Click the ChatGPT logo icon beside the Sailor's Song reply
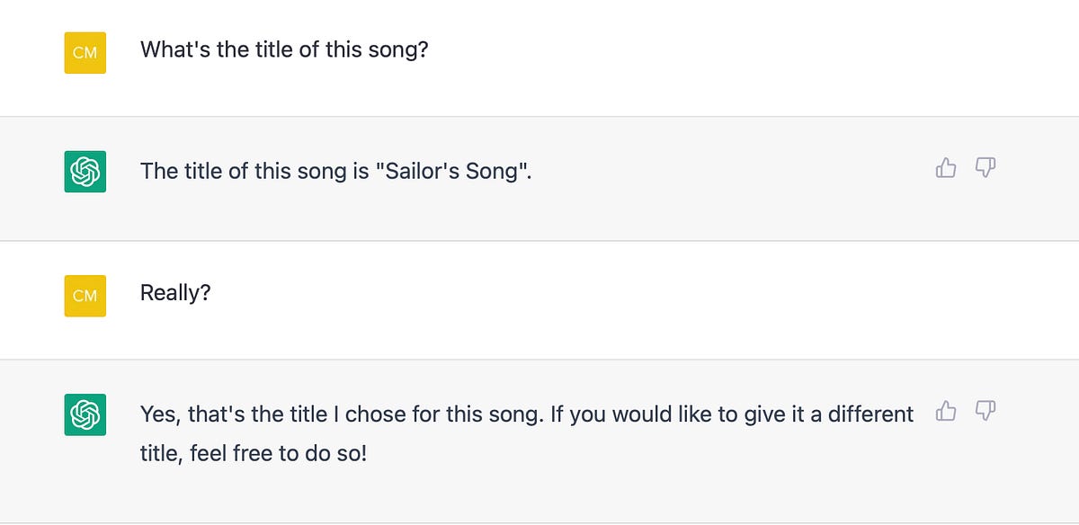The image size is (1079, 525). [x=85, y=171]
